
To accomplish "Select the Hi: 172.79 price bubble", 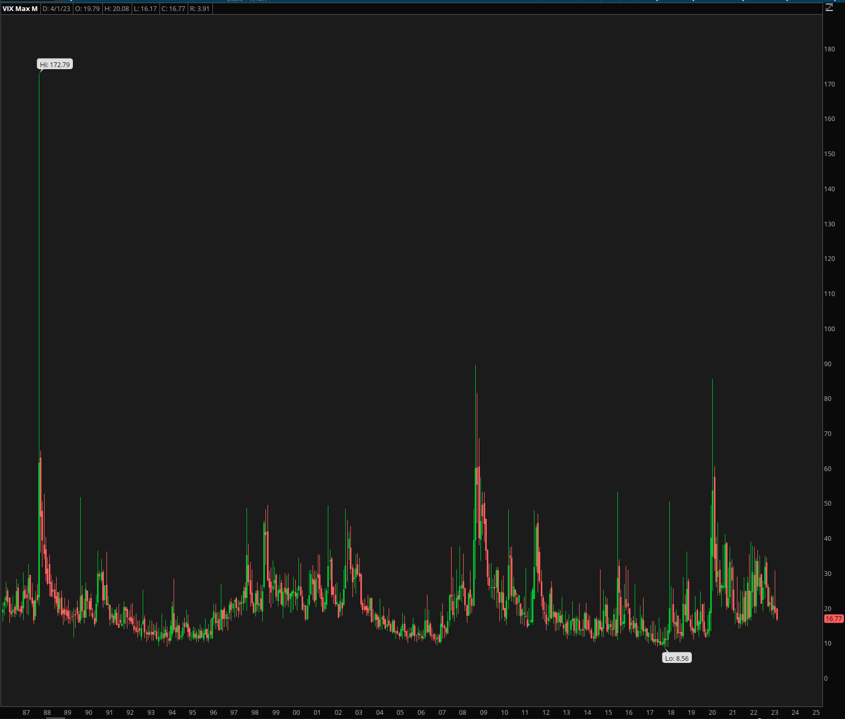I will [x=55, y=64].
